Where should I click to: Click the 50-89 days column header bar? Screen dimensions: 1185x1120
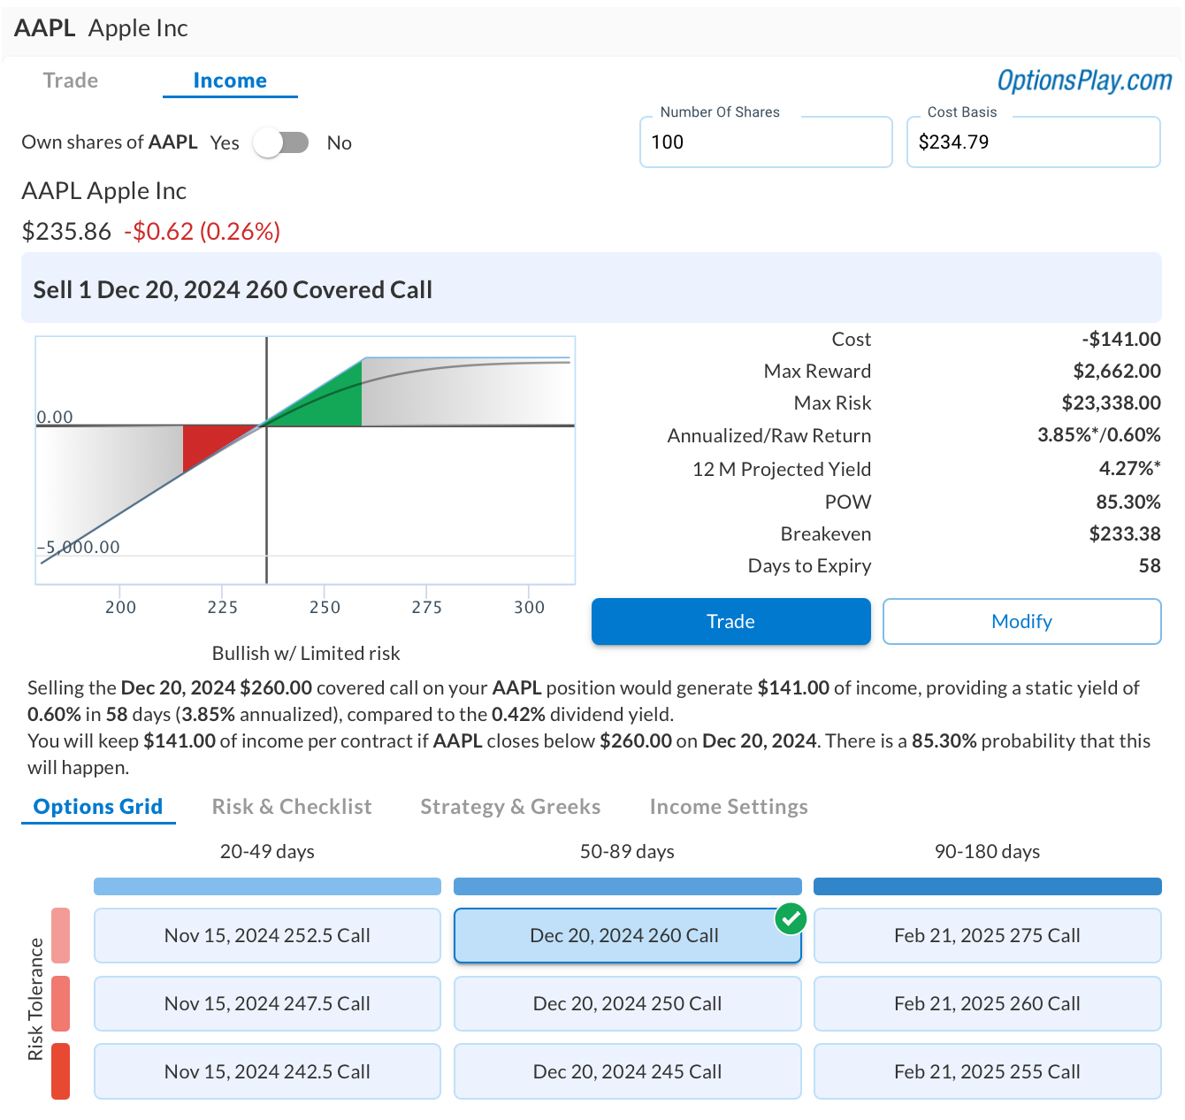tap(627, 886)
